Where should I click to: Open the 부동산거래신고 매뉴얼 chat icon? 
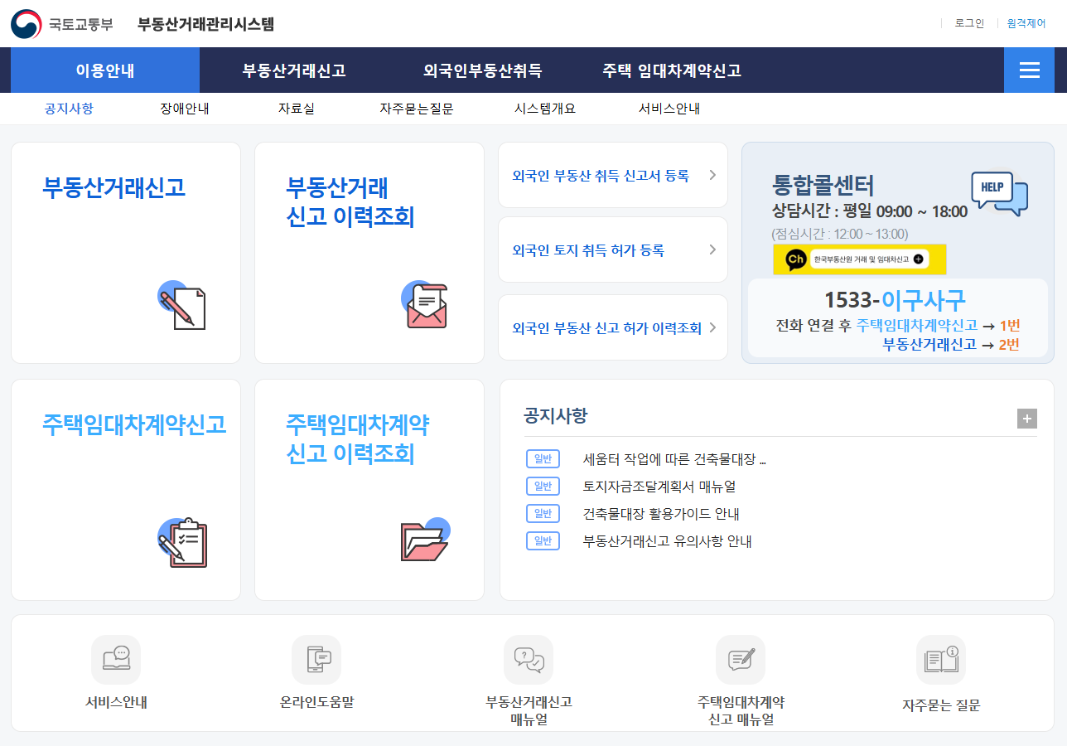tap(529, 660)
